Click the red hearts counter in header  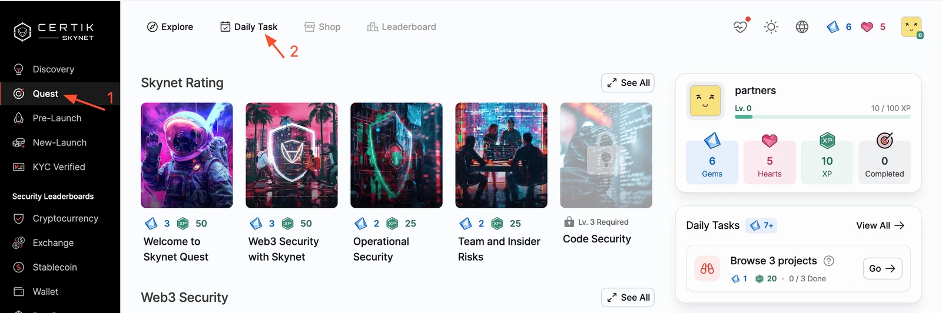[873, 27]
